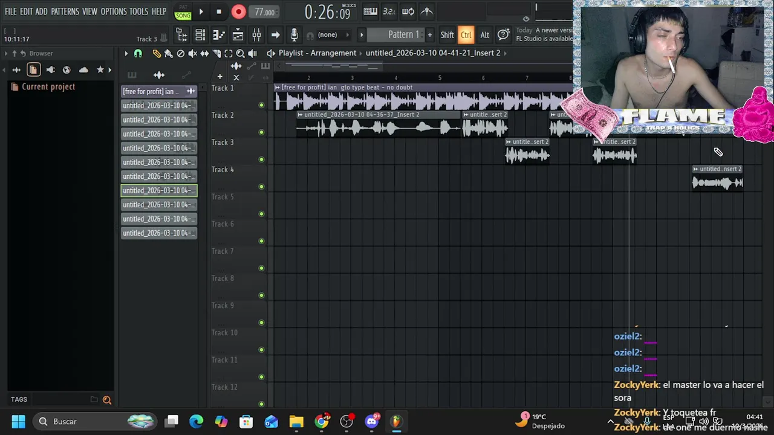The image size is (774, 435).
Task: Click the folder icon beside TAGS
Action: [x=94, y=399]
